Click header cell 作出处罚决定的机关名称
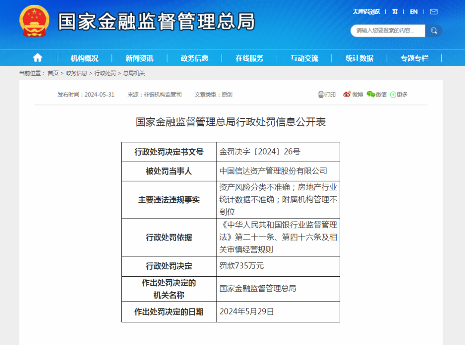Viewport: 465px width, 345px height. coord(169,289)
